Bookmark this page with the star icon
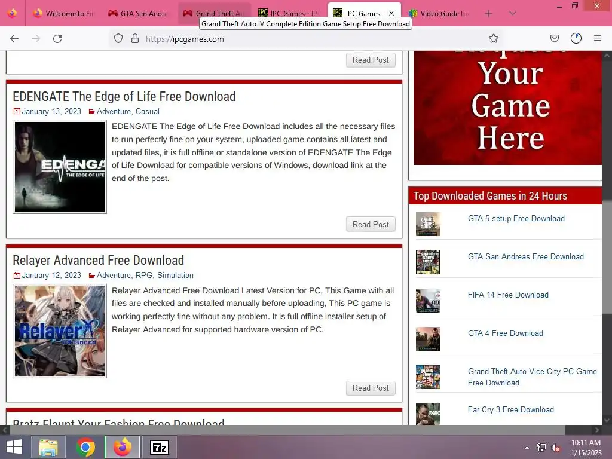This screenshot has width=612, height=459. [x=493, y=39]
